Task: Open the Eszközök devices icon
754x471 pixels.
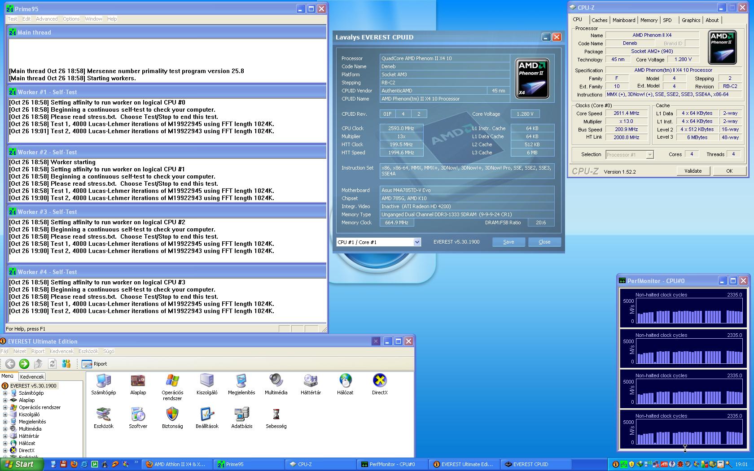Action: click(104, 418)
